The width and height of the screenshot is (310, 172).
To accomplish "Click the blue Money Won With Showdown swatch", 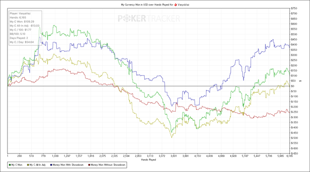I will pos(51,165).
